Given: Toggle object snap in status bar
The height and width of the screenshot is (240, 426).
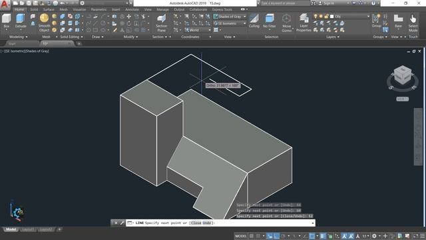Looking at the screenshot, I should [312, 236].
